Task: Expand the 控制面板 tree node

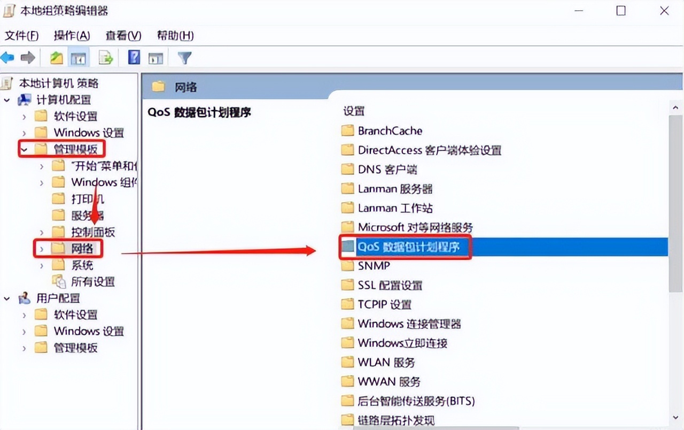Action: (x=43, y=232)
